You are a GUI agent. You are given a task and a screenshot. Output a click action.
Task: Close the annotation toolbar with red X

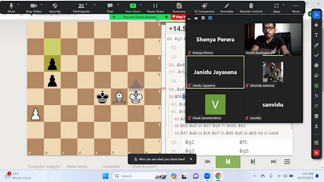[x=316, y=153]
